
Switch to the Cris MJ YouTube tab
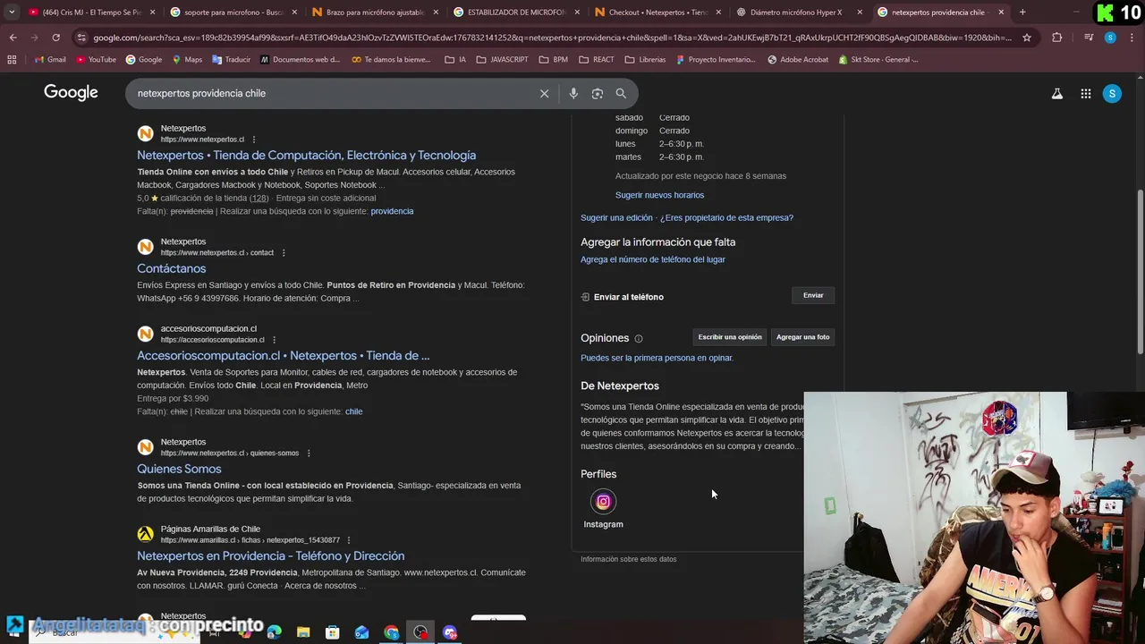(x=91, y=13)
